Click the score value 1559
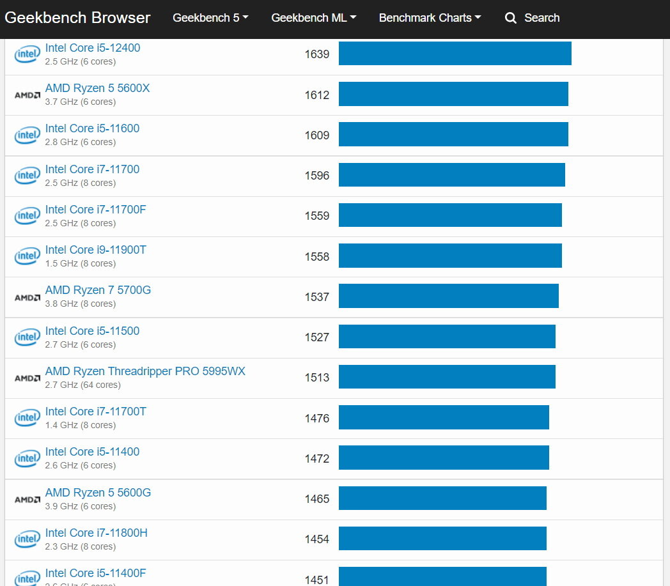The height and width of the screenshot is (586, 670). coord(317,216)
